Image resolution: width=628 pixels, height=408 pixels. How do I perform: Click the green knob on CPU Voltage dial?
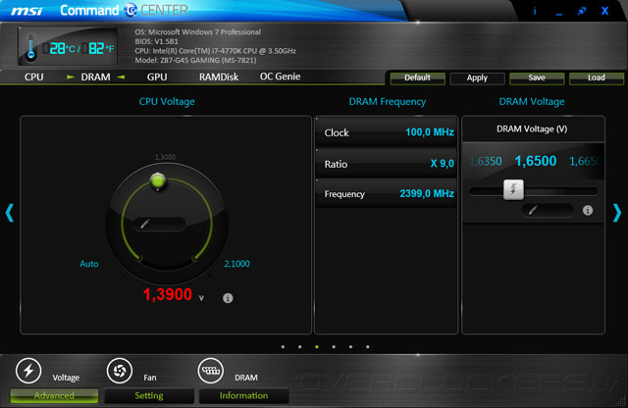(x=158, y=180)
